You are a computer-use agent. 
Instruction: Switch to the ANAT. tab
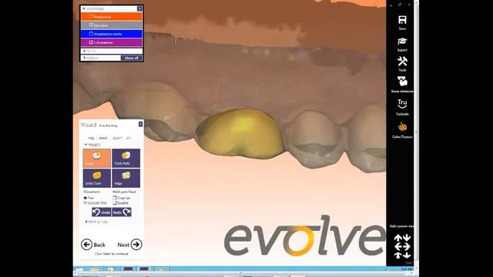coord(103,138)
